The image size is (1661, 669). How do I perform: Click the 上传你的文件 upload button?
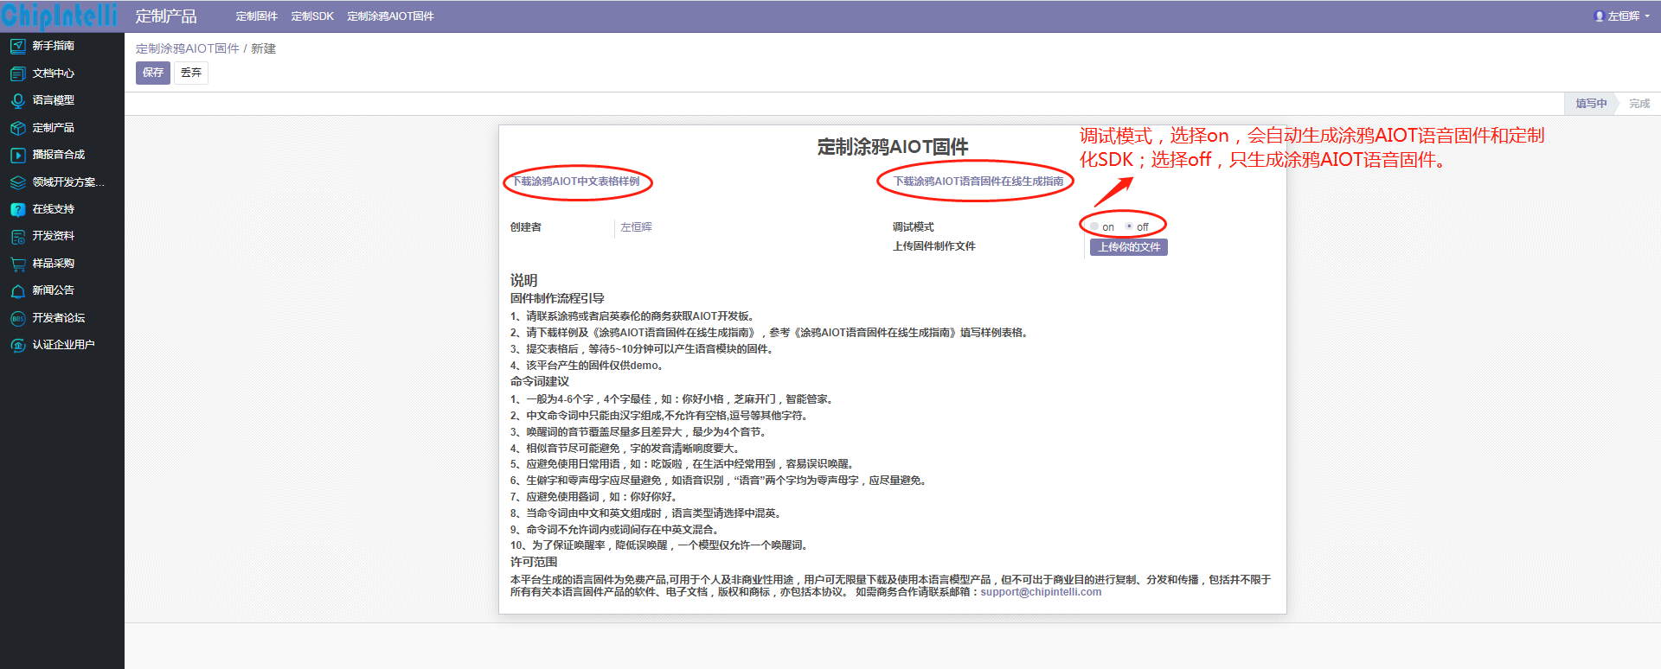(x=1129, y=247)
